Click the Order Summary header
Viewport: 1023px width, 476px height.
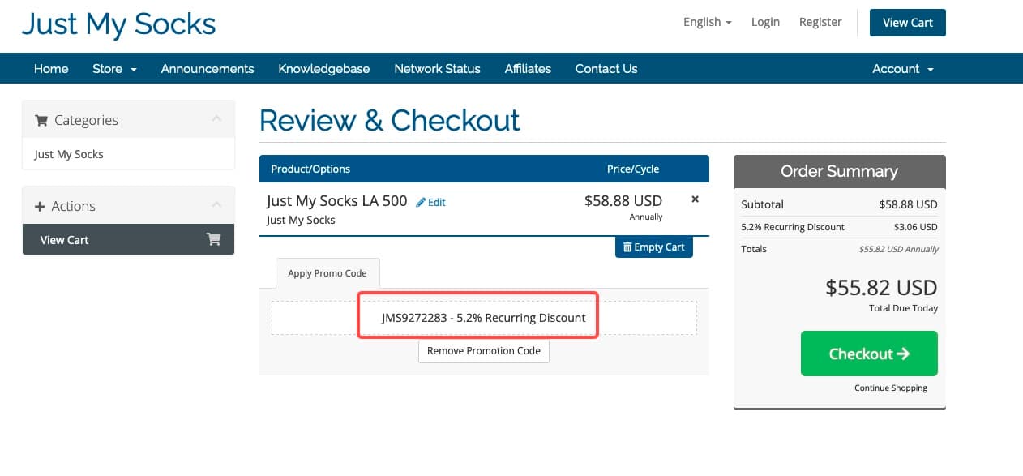(839, 171)
